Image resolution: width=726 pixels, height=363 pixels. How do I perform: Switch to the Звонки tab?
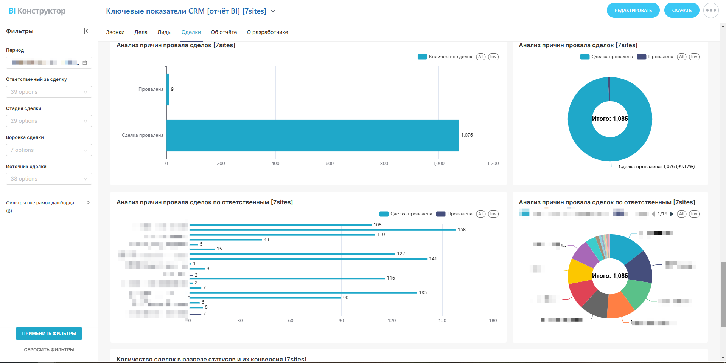click(115, 32)
